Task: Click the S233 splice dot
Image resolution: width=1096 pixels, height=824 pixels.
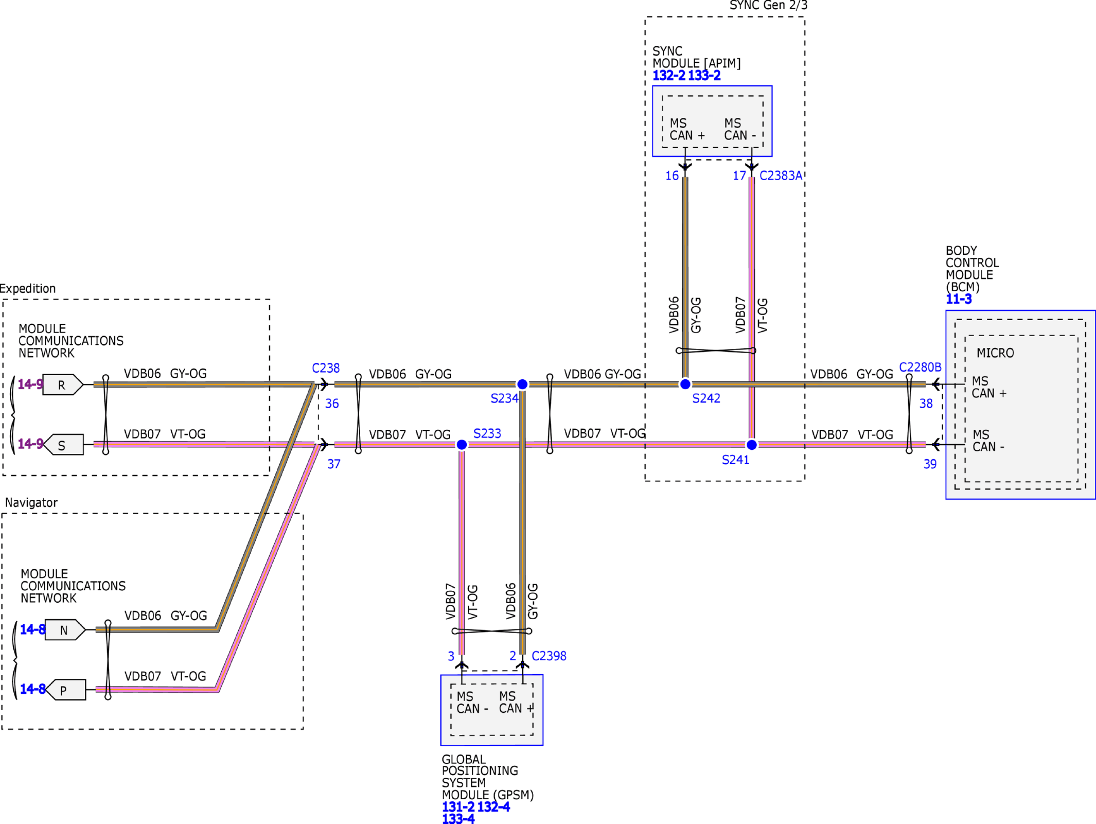Action: (462, 445)
